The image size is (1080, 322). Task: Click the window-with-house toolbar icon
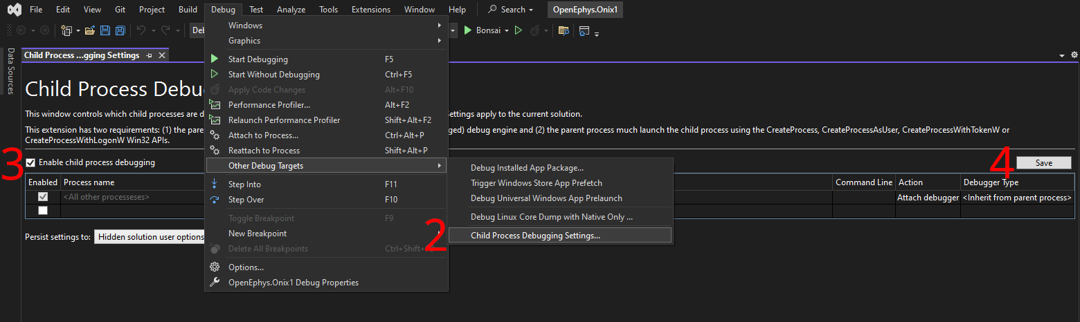(x=584, y=30)
